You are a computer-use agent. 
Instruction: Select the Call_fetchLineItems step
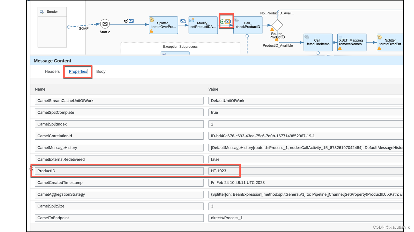coord(318,42)
